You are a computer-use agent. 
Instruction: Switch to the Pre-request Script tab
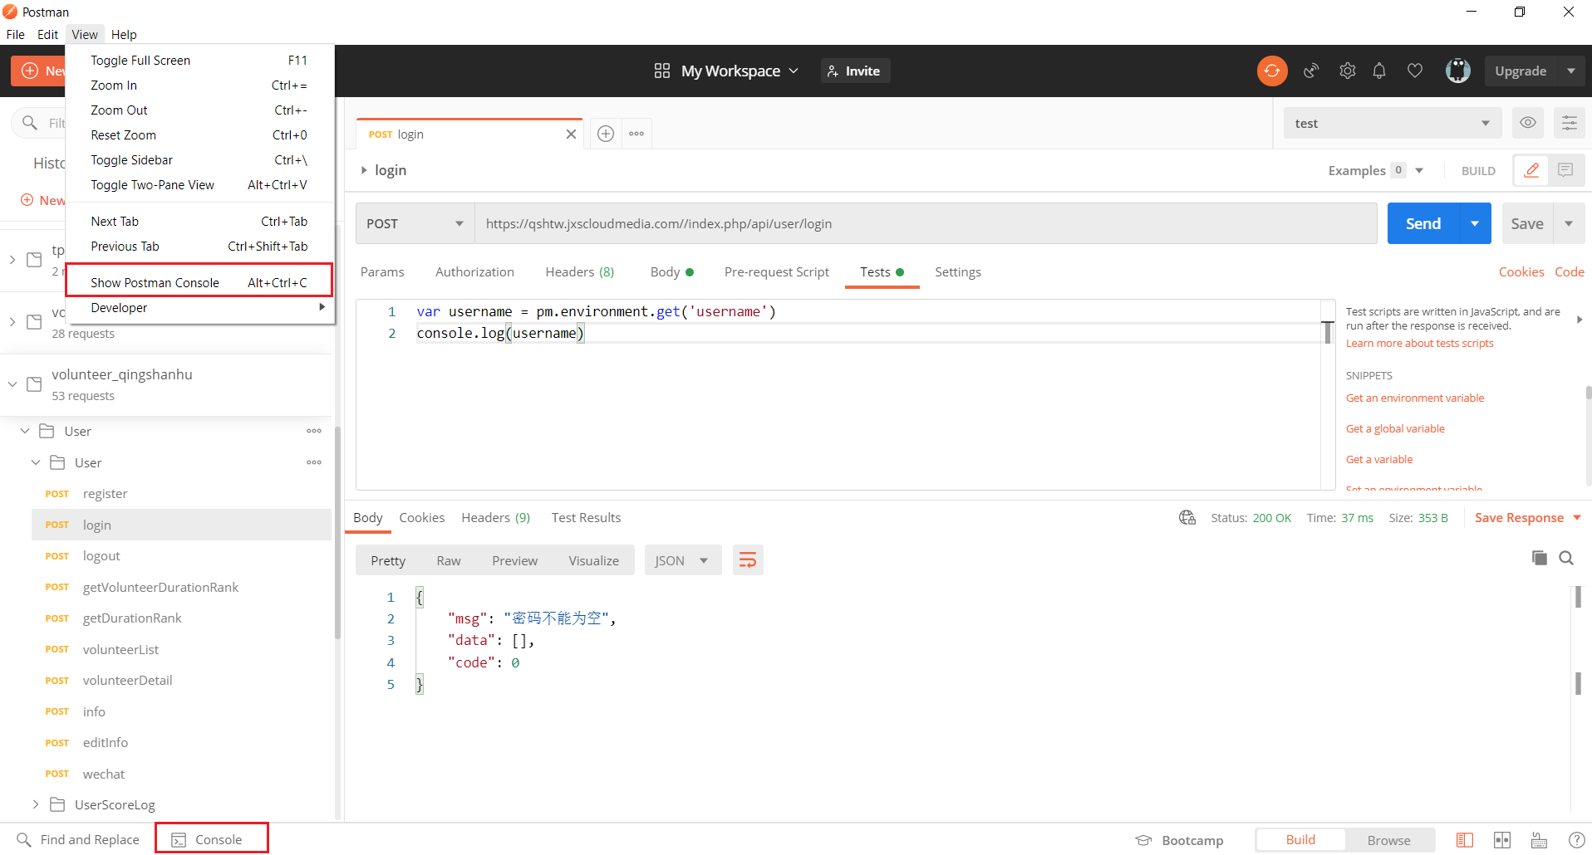(776, 272)
